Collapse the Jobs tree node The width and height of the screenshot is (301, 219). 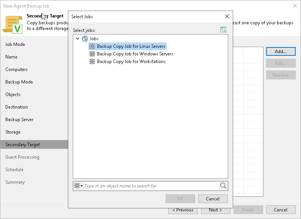78,39
